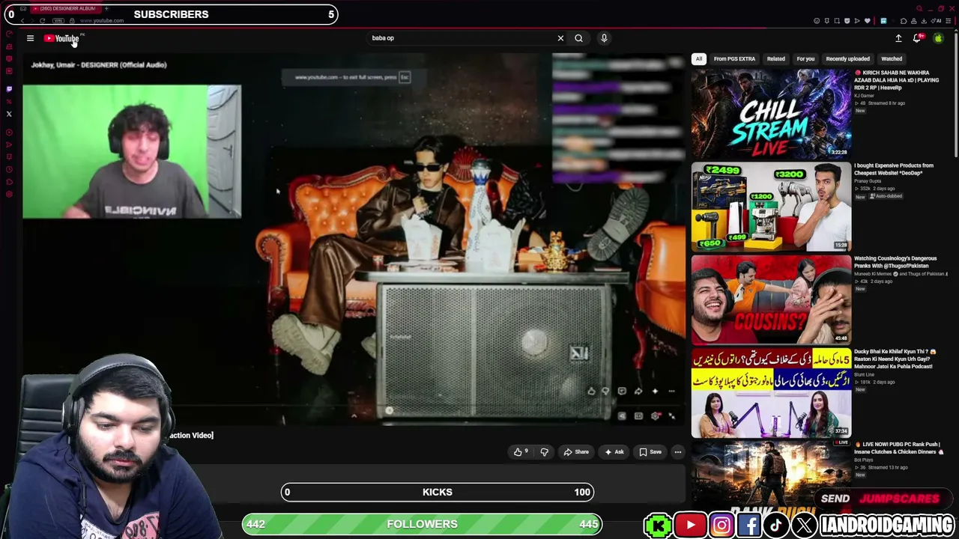Open in-player more options dots
Screen dimensions: 959x539
tap(671, 391)
